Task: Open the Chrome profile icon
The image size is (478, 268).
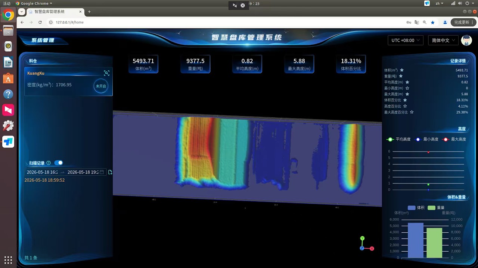Action: pyautogui.click(x=445, y=22)
